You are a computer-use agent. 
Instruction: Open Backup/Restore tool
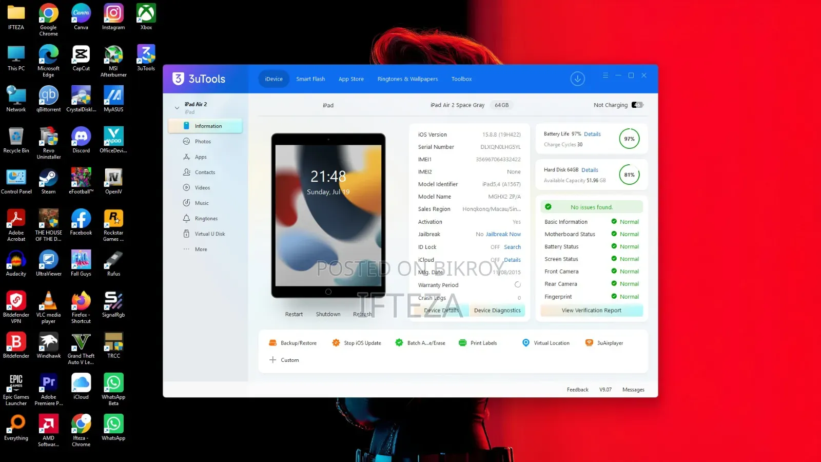coord(293,343)
